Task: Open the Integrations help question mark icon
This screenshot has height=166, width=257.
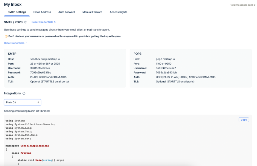Action: pyautogui.click(x=24, y=93)
